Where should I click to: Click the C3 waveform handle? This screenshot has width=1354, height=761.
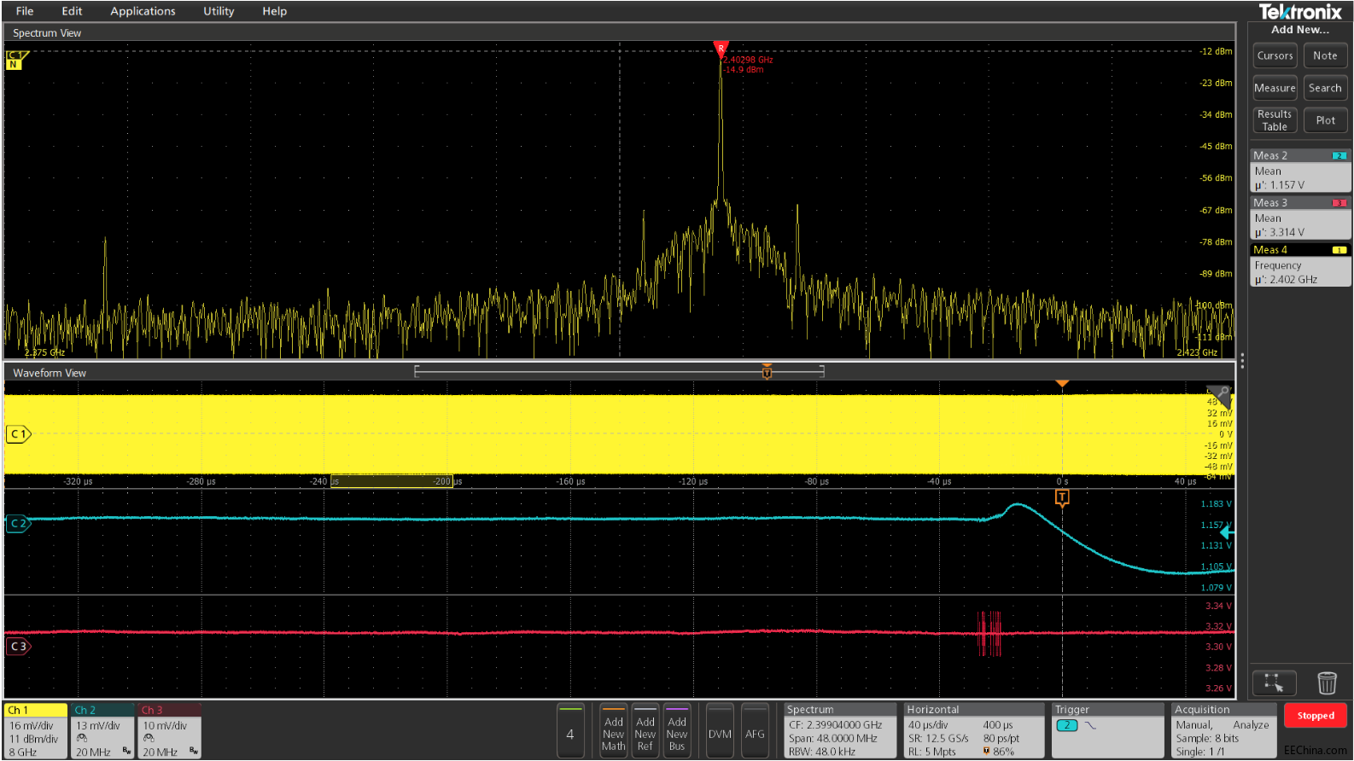click(19, 646)
